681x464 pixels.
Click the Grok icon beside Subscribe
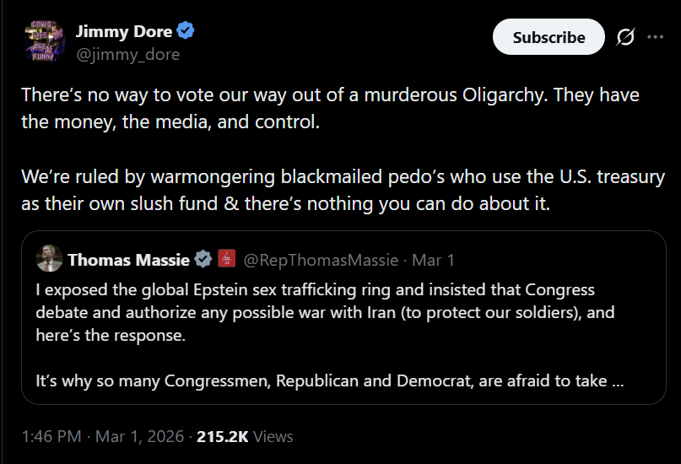(625, 37)
